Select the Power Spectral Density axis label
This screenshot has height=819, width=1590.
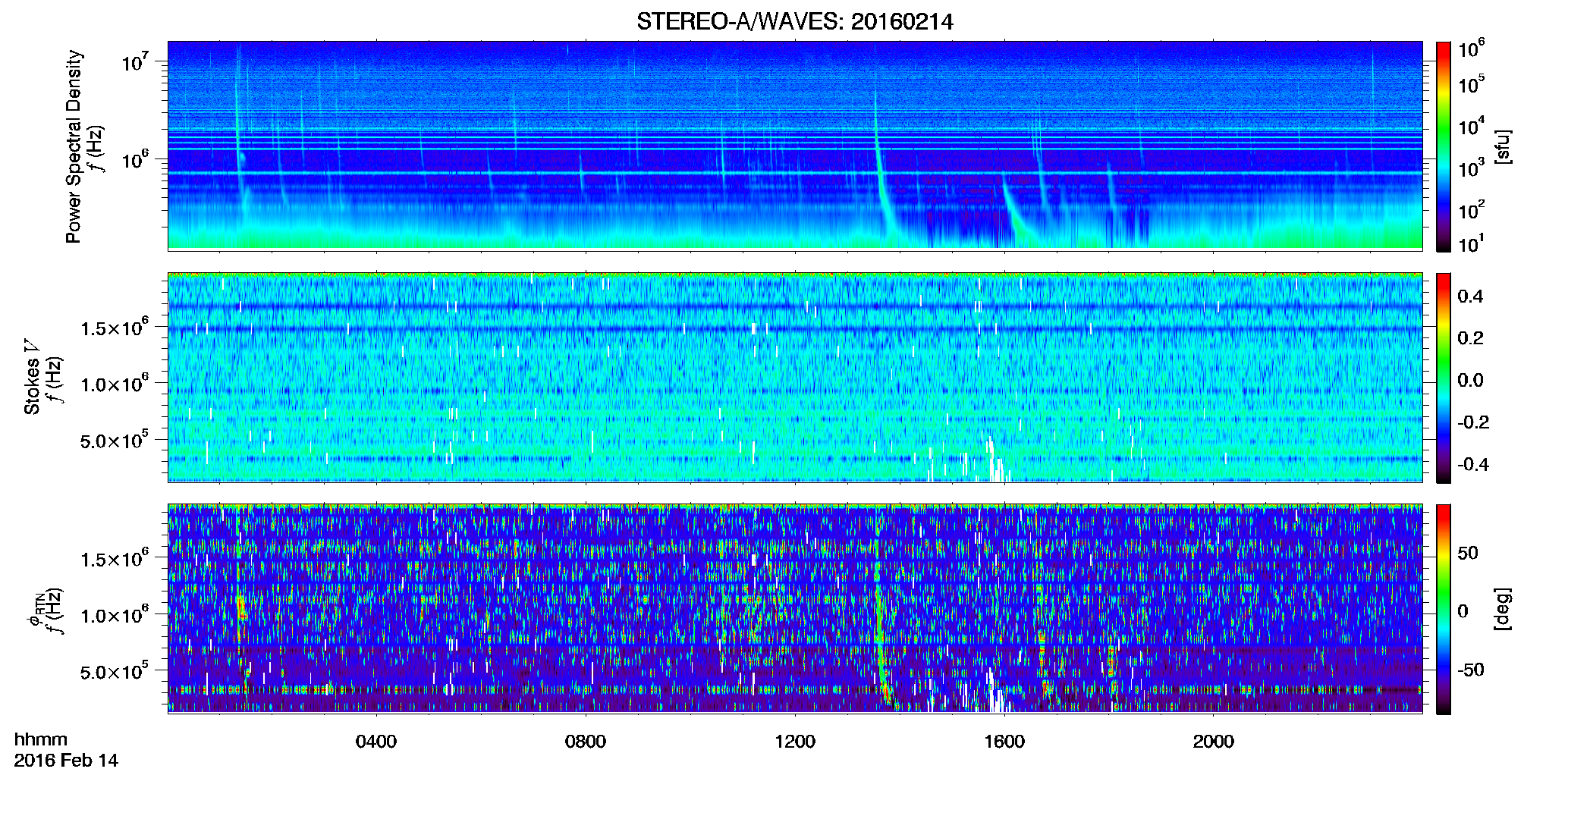(74, 146)
